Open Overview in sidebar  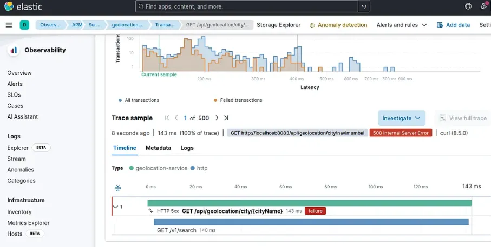coord(19,73)
